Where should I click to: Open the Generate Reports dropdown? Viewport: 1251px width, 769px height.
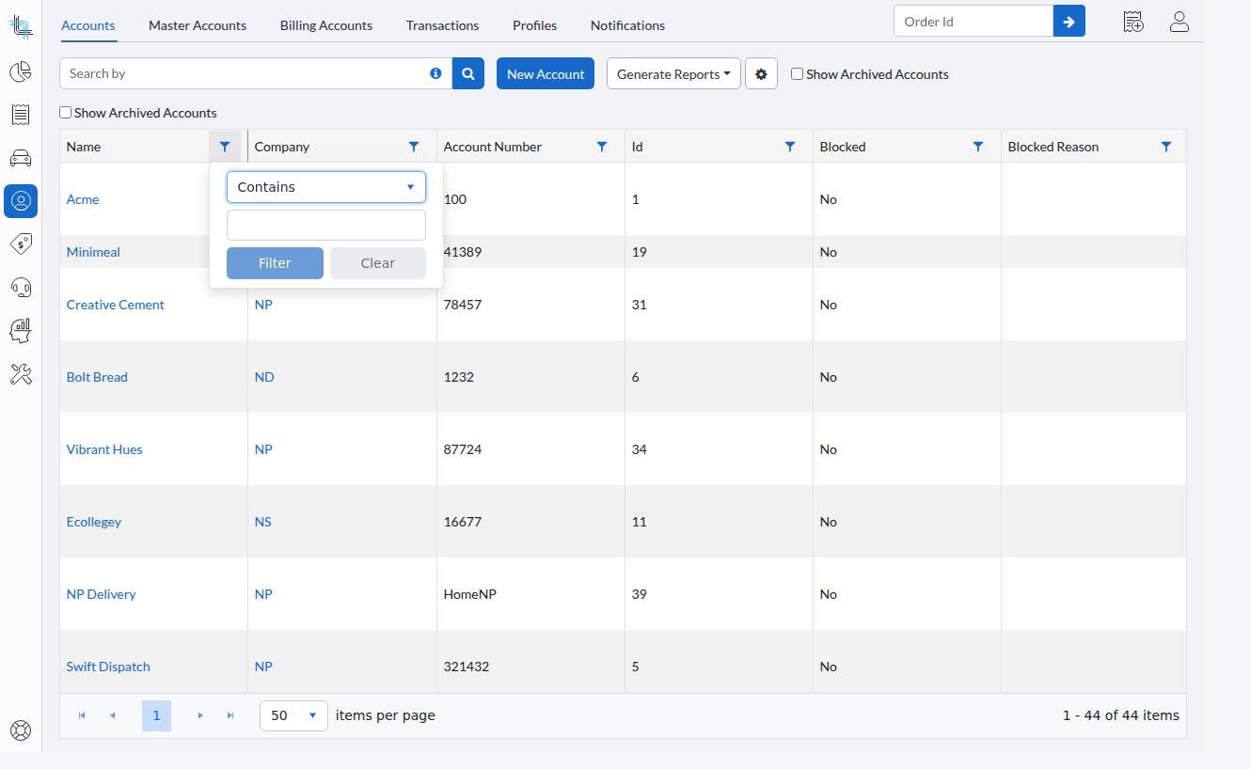(x=673, y=73)
